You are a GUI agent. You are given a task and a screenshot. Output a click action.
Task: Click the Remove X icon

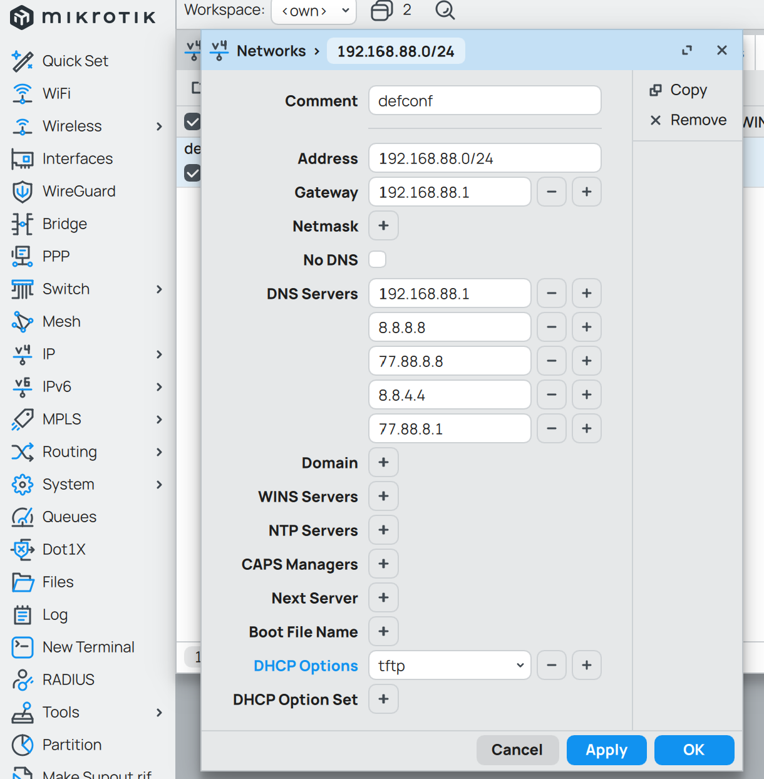(x=656, y=120)
